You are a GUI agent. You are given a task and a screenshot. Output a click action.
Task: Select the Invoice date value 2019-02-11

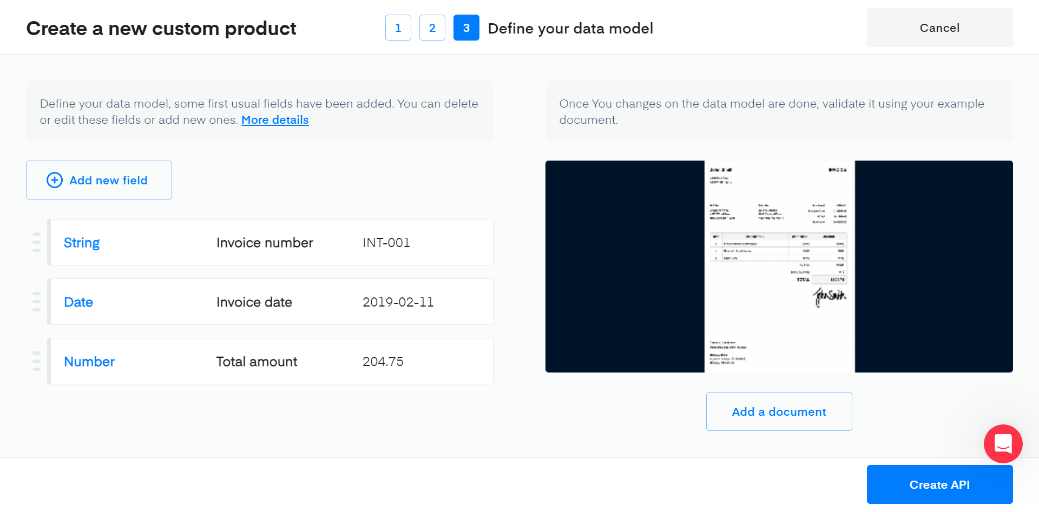tap(398, 302)
